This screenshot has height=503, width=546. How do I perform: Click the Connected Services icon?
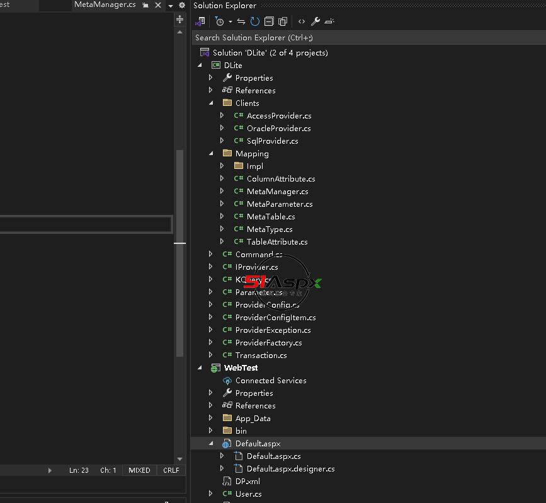pos(227,381)
